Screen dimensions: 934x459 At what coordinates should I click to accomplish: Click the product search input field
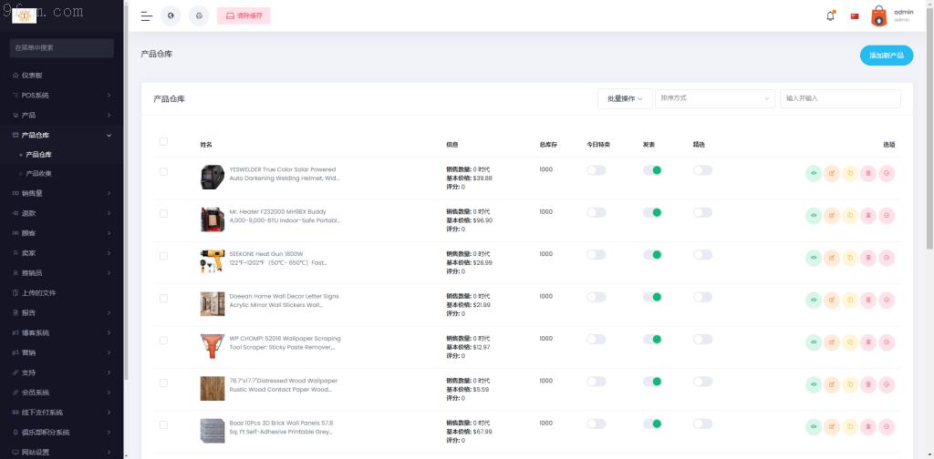839,98
